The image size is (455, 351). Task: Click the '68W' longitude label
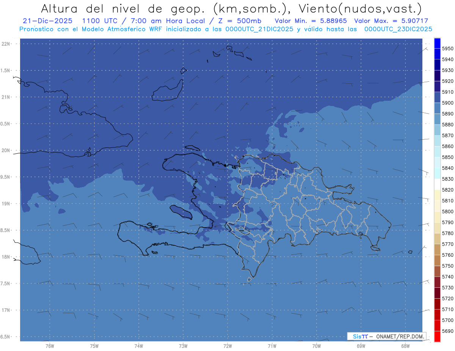coord(405,346)
